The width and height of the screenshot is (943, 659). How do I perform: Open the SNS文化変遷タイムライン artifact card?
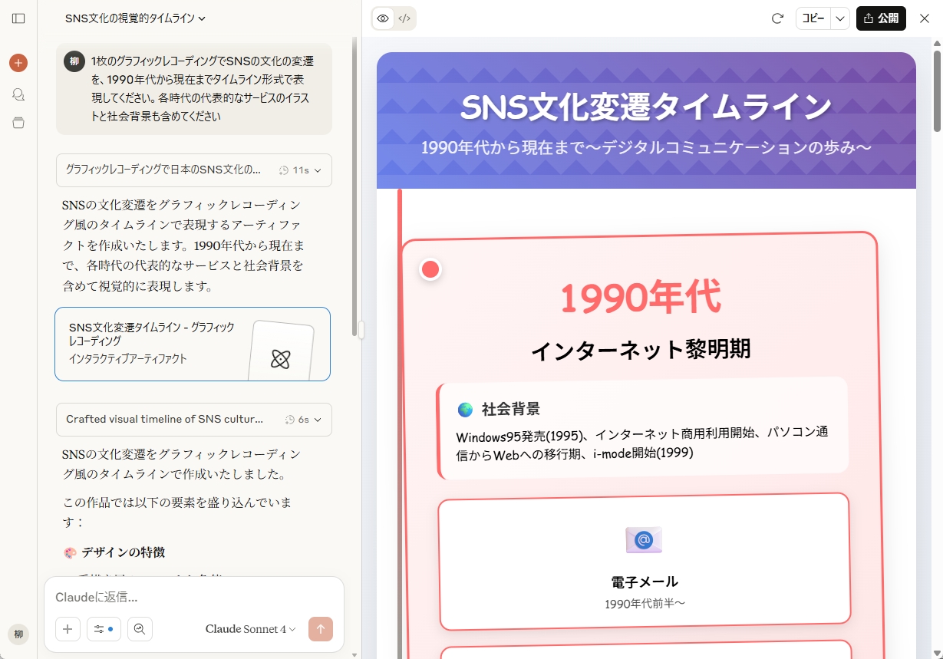point(192,344)
